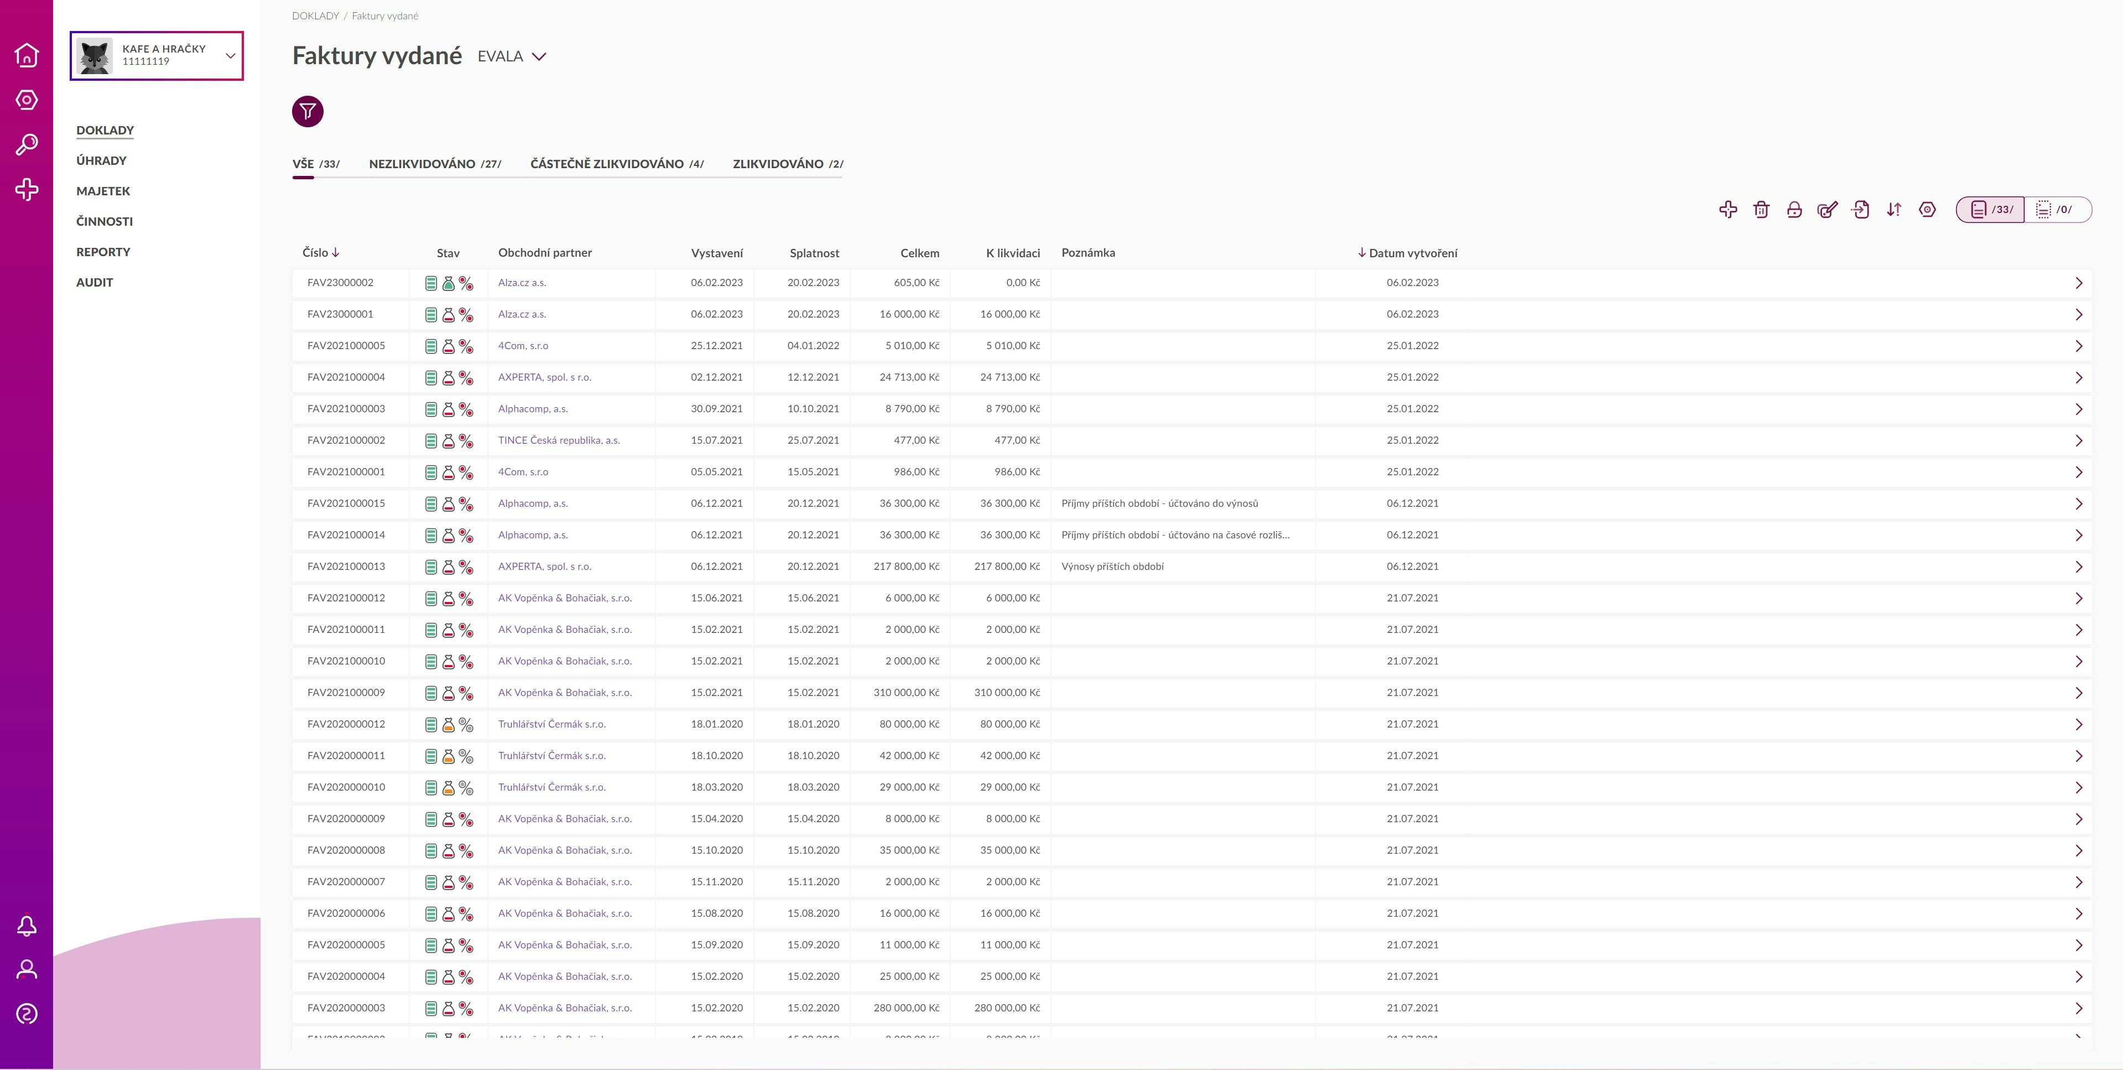Open the hexagon settings icon in the sidebar
The height and width of the screenshot is (1070, 2123).
click(x=27, y=100)
